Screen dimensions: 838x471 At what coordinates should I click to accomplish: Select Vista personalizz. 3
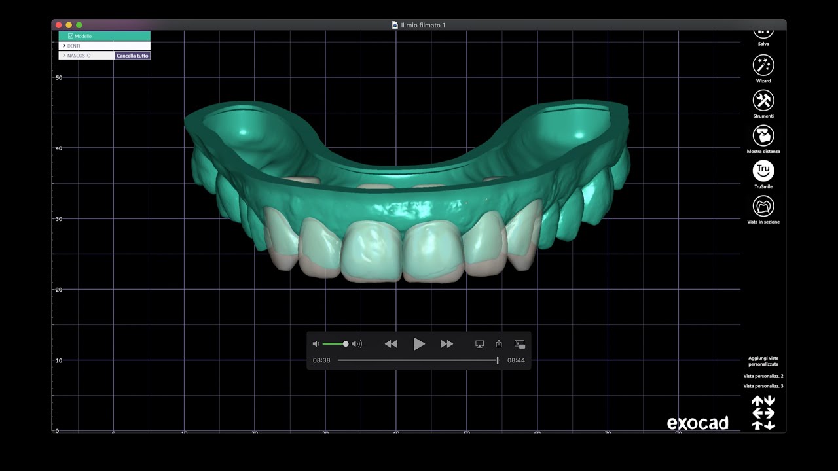pos(763,386)
